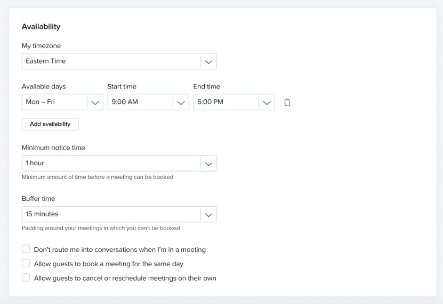Click the End time label
This screenshot has width=443, height=304.
coord(207,87)
